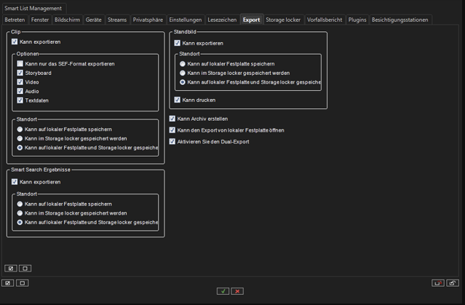
Task: Select the Export tab
Action: (252, 20)
